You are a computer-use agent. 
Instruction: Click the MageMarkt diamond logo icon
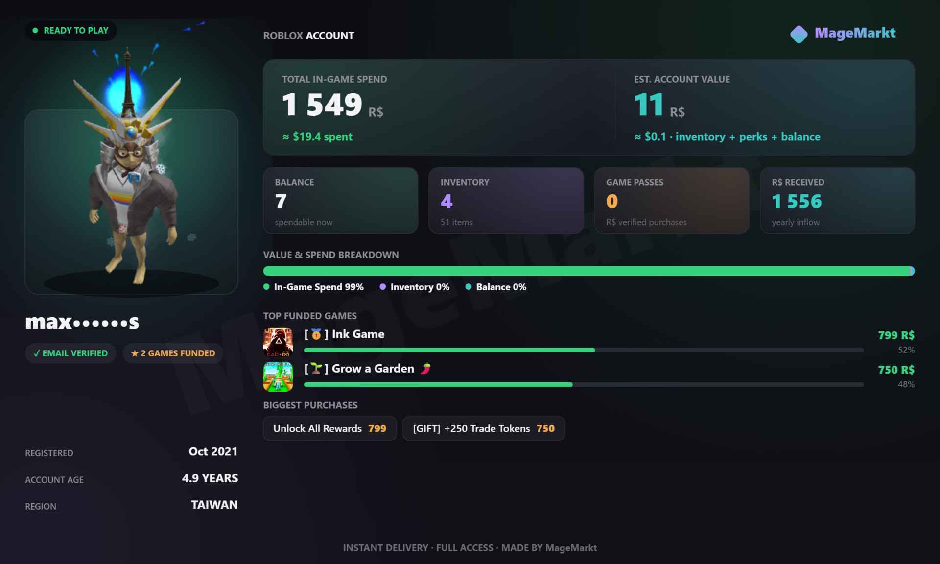click(x=799, y=34)
